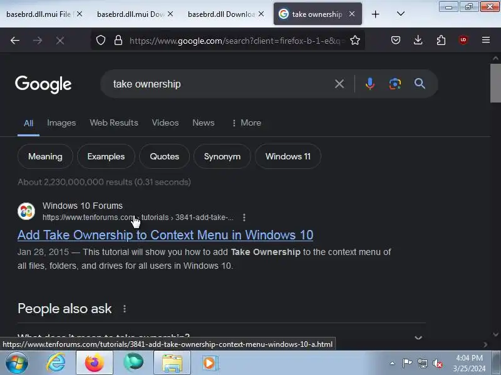Screen dimensions: 501x375
Task: Submit search with magnifier icon
Action: coord(420,84)
